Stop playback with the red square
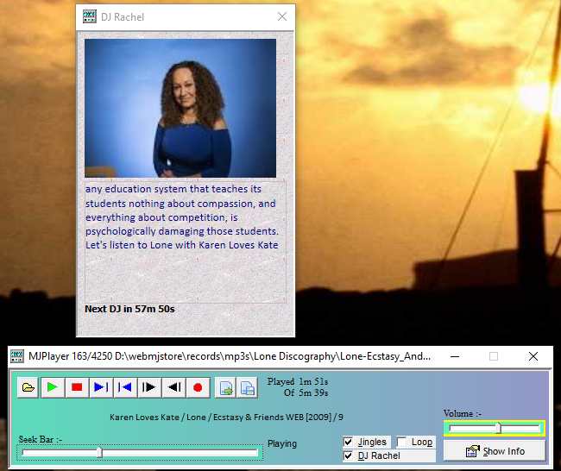The height and width of the screenshot is (471, 561). point(77,387)
